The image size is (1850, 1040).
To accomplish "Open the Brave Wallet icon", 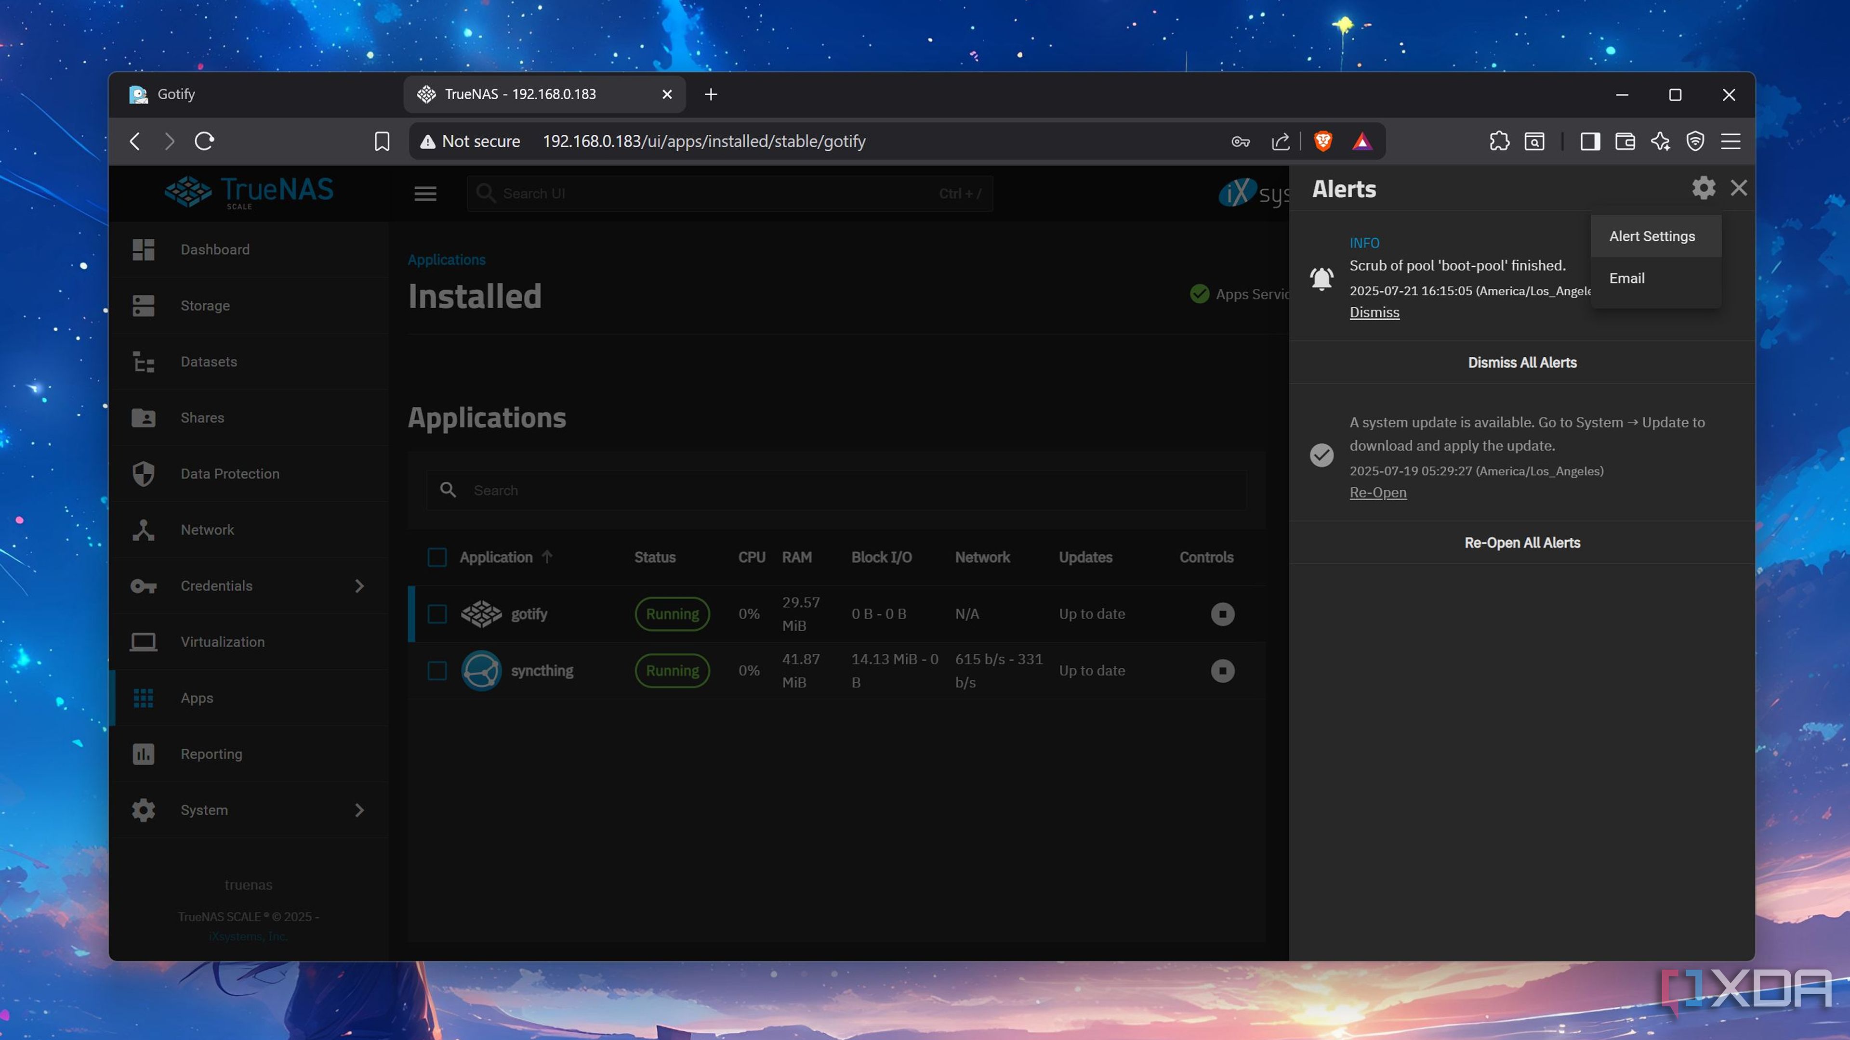I will 1625,142.
